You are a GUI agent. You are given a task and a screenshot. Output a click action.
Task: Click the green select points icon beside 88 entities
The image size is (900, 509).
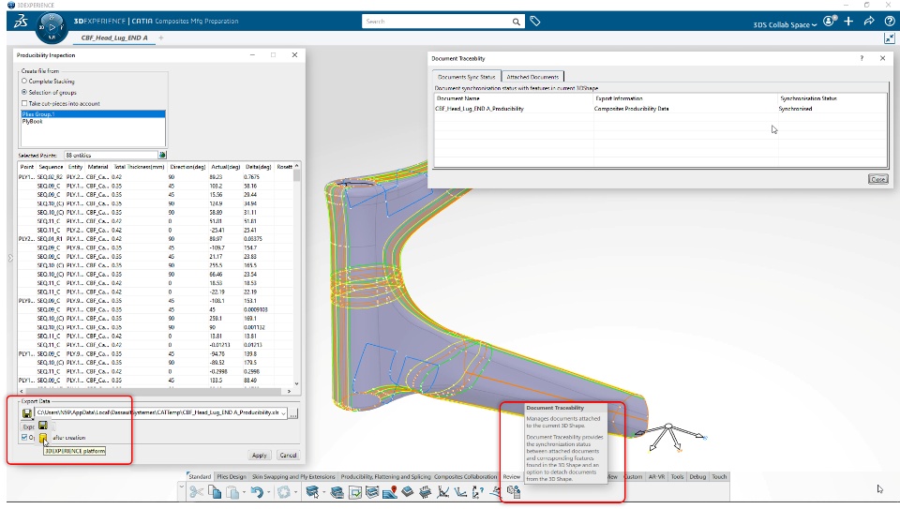pos(162,155)
